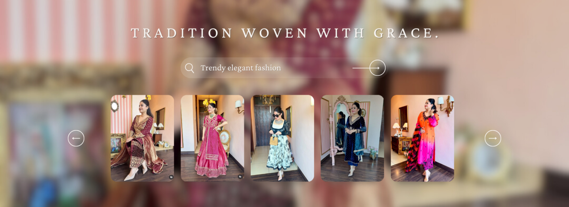Click the gold-framed painting in the maroon suit photo
This screenshot has width=569, height=207.
tap(118, 145)
